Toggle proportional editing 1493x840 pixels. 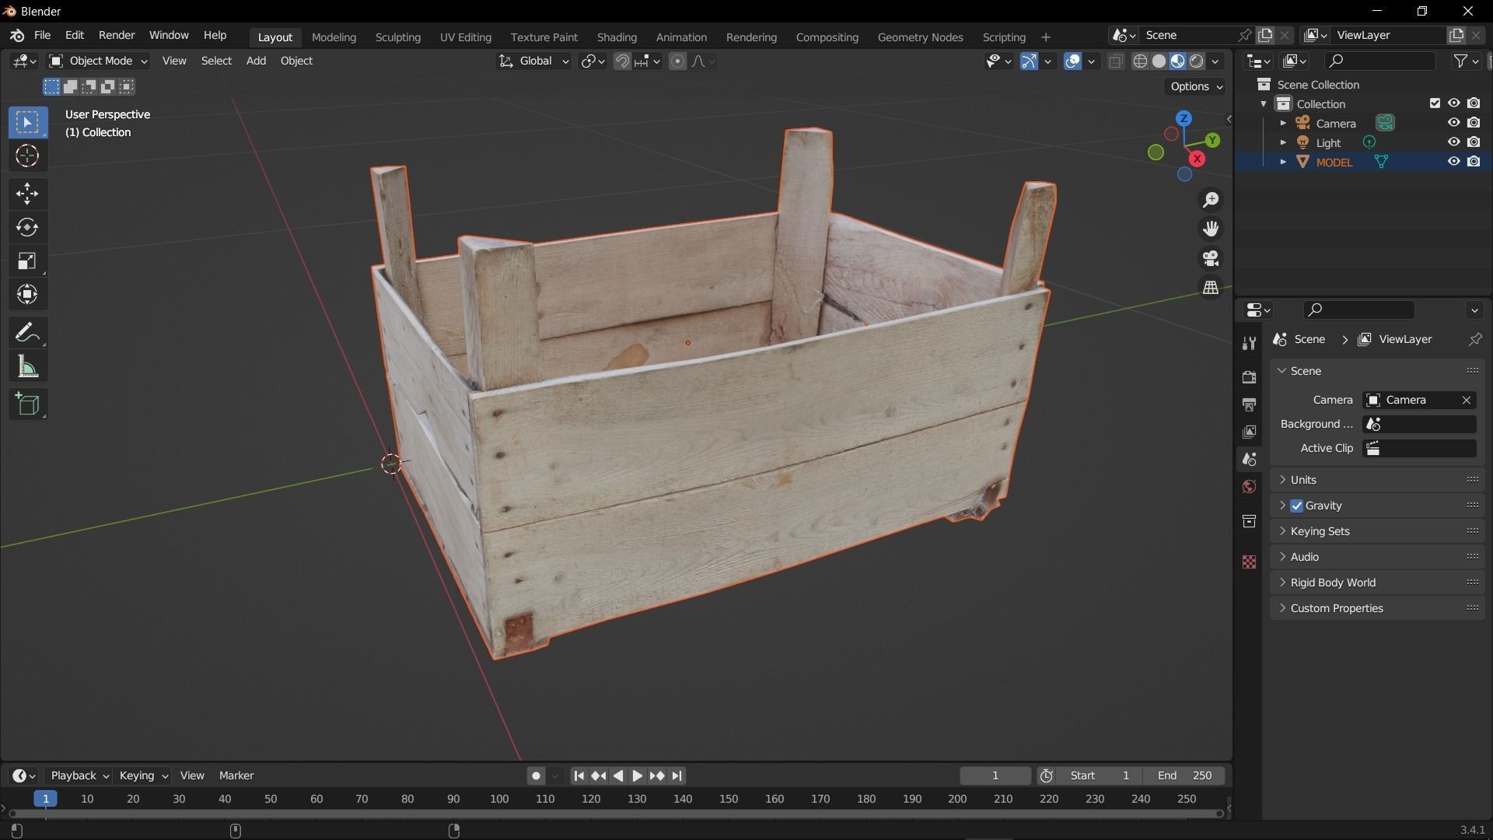point(677,61)
